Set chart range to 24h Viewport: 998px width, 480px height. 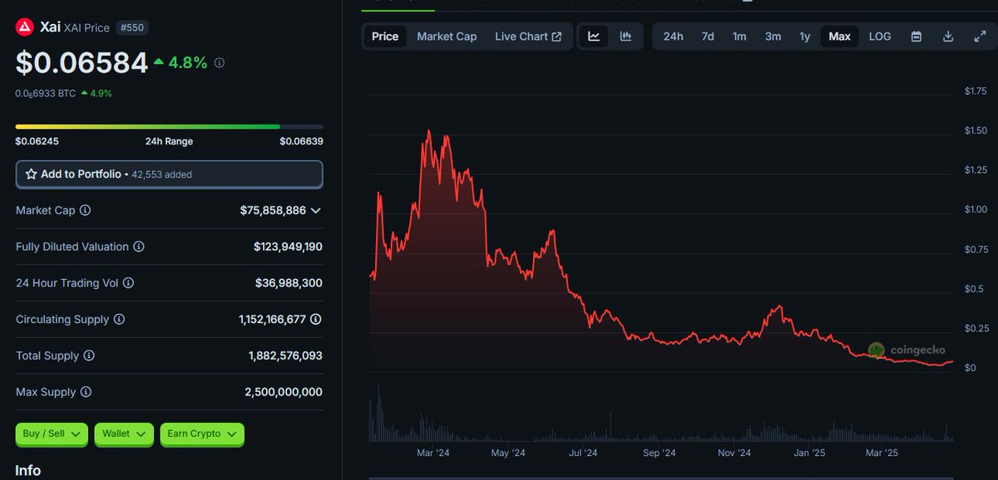pyautogui.click(x=674, y=37)
